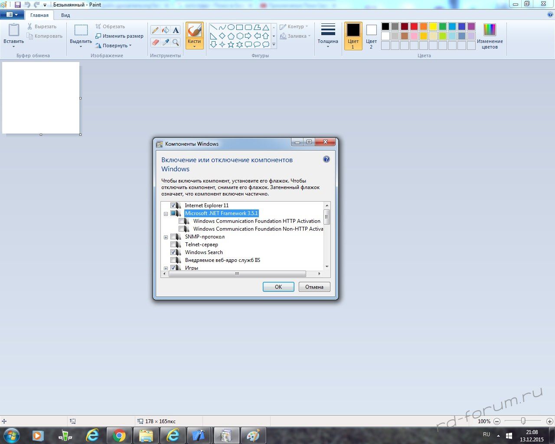Select the Windows Search tree label

(x=204, y=252)
